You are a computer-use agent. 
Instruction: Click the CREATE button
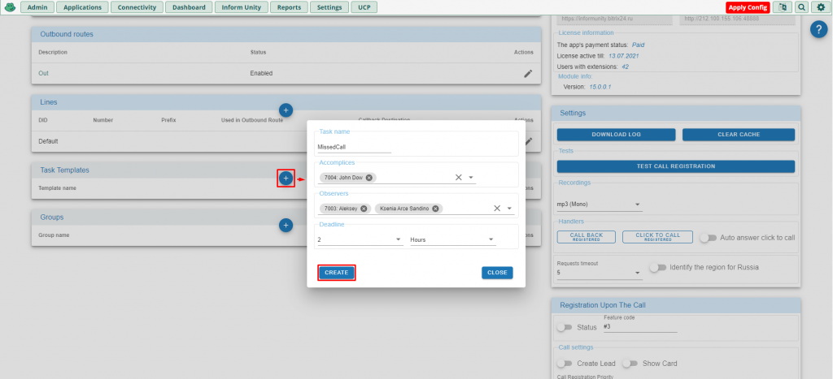pyautogui.click(x=336, y=273)
